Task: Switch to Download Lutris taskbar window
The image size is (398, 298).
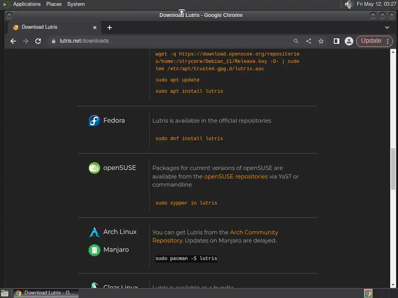Action: (x=46, y=293)
